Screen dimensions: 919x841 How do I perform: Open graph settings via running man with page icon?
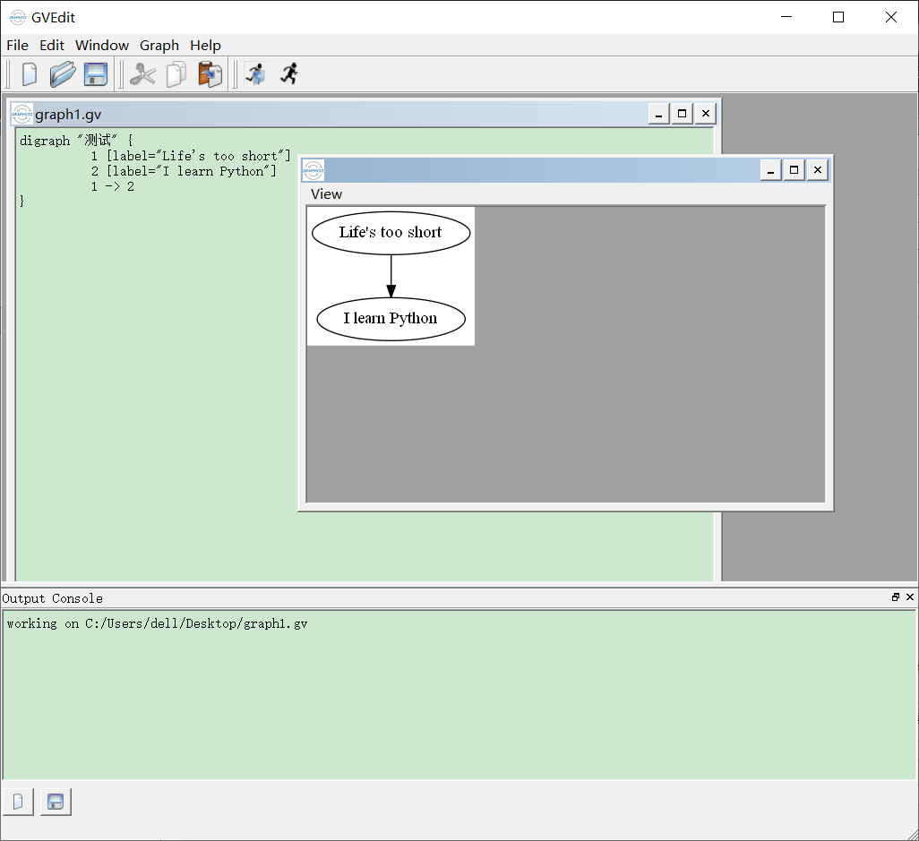256,74
